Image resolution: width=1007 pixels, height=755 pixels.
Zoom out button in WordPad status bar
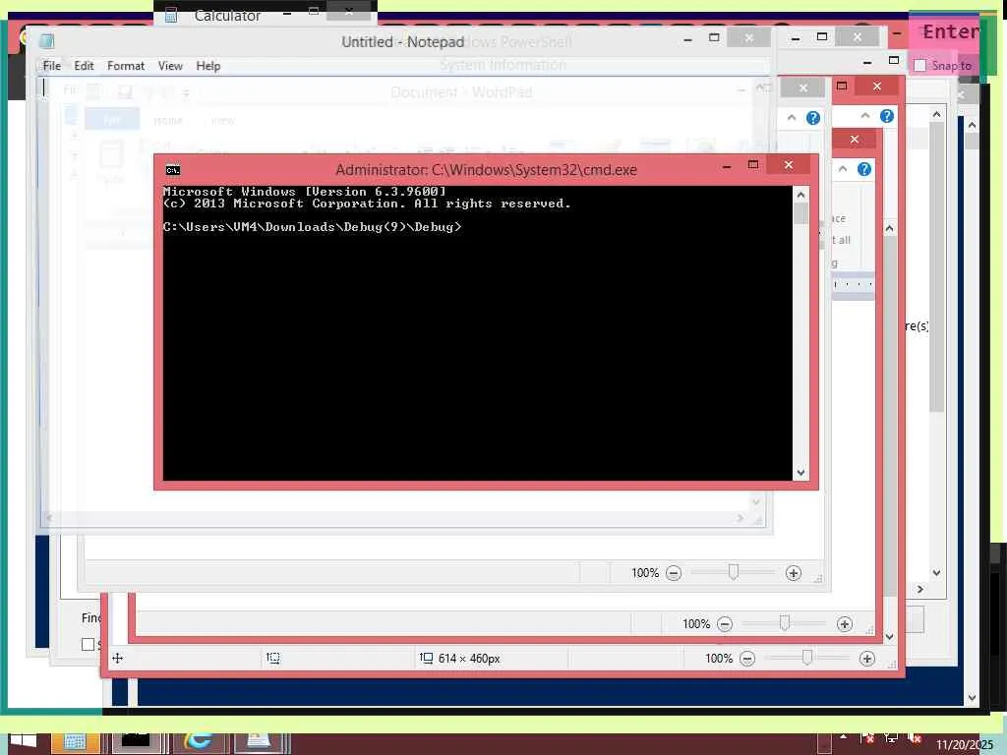673,573
